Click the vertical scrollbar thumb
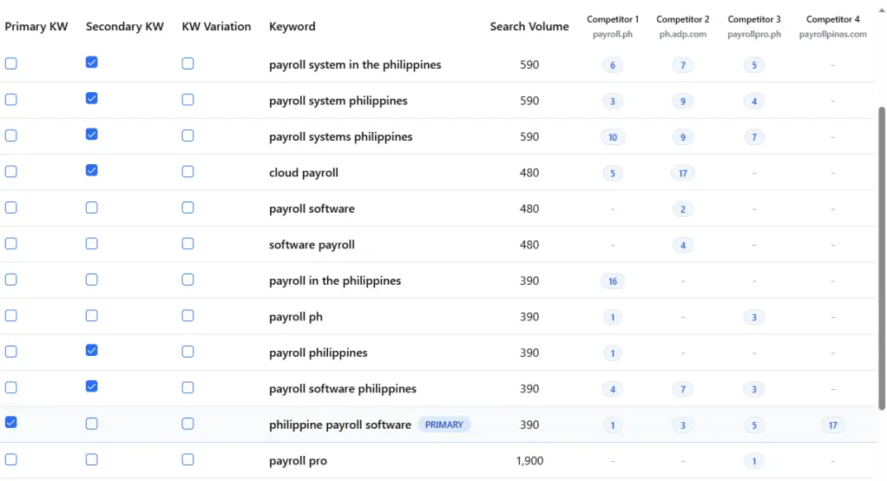This screenshot has height=481, width=887. click(x=881, y=258)
